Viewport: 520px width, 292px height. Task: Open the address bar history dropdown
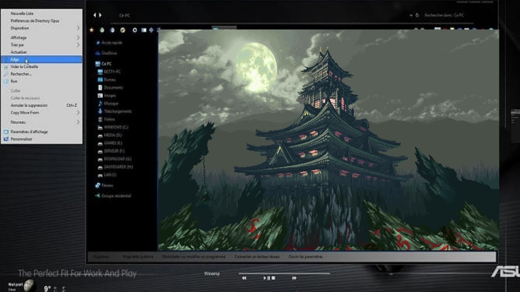[411, 15]
